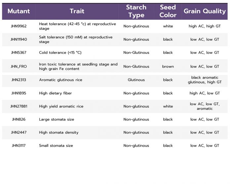Screen dimensions: 230x184
Task: Click High yield aromatic rice text
Action: click(x=61, y=106)
